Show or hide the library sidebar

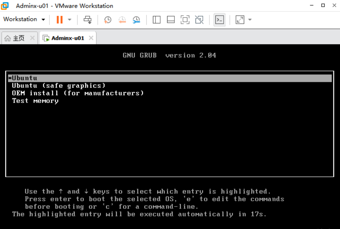coord(156,20)
